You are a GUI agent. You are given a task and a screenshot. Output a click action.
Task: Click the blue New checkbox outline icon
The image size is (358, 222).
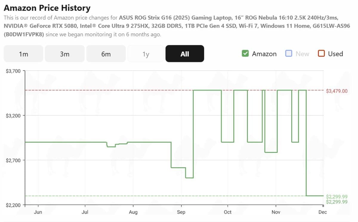tap(288, 53)
